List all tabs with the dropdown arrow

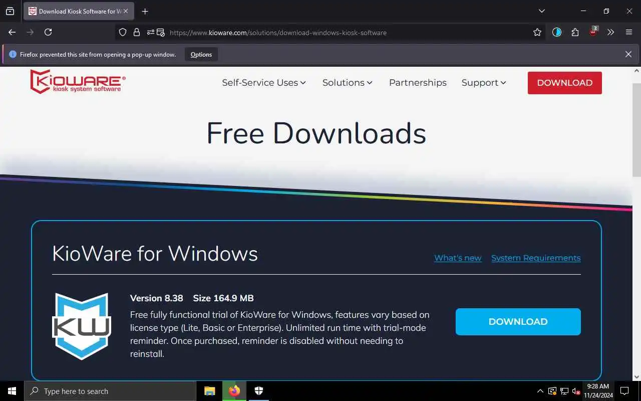point(541,11)
